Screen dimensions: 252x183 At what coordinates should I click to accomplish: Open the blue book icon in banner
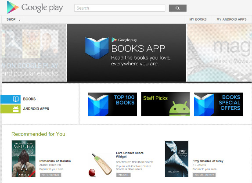pos(97,48)
